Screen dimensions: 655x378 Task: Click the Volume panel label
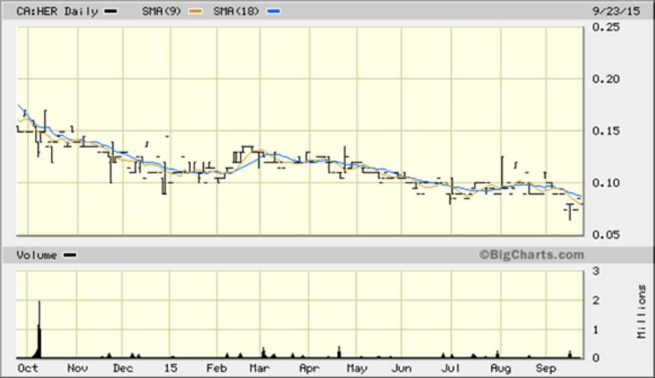pyautogui.click(x=37, y=255)
